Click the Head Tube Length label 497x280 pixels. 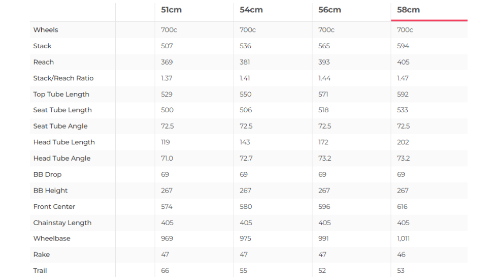pos(64,142)
